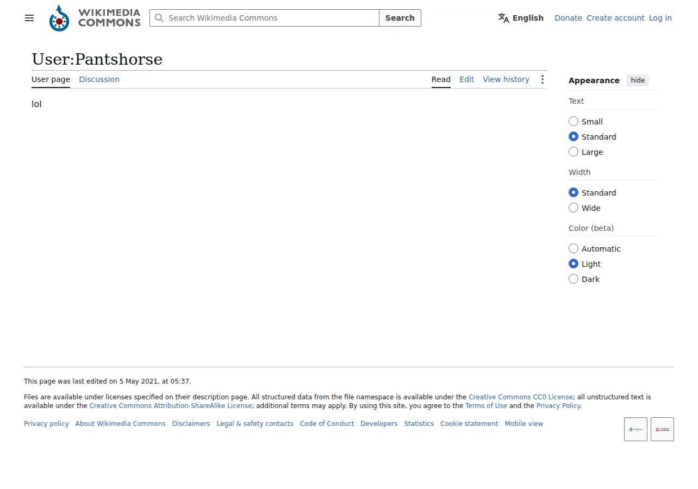Click the magnifying glass search icon
This screenshot has width=698, height=489.
click(159, 18)
